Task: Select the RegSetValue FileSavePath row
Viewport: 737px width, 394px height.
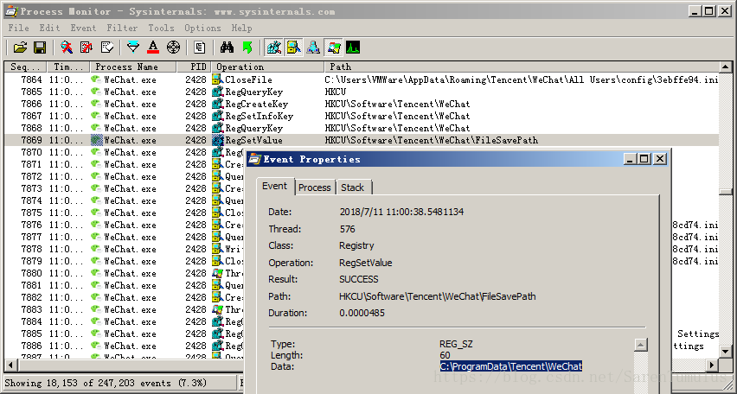Action: 362,141
